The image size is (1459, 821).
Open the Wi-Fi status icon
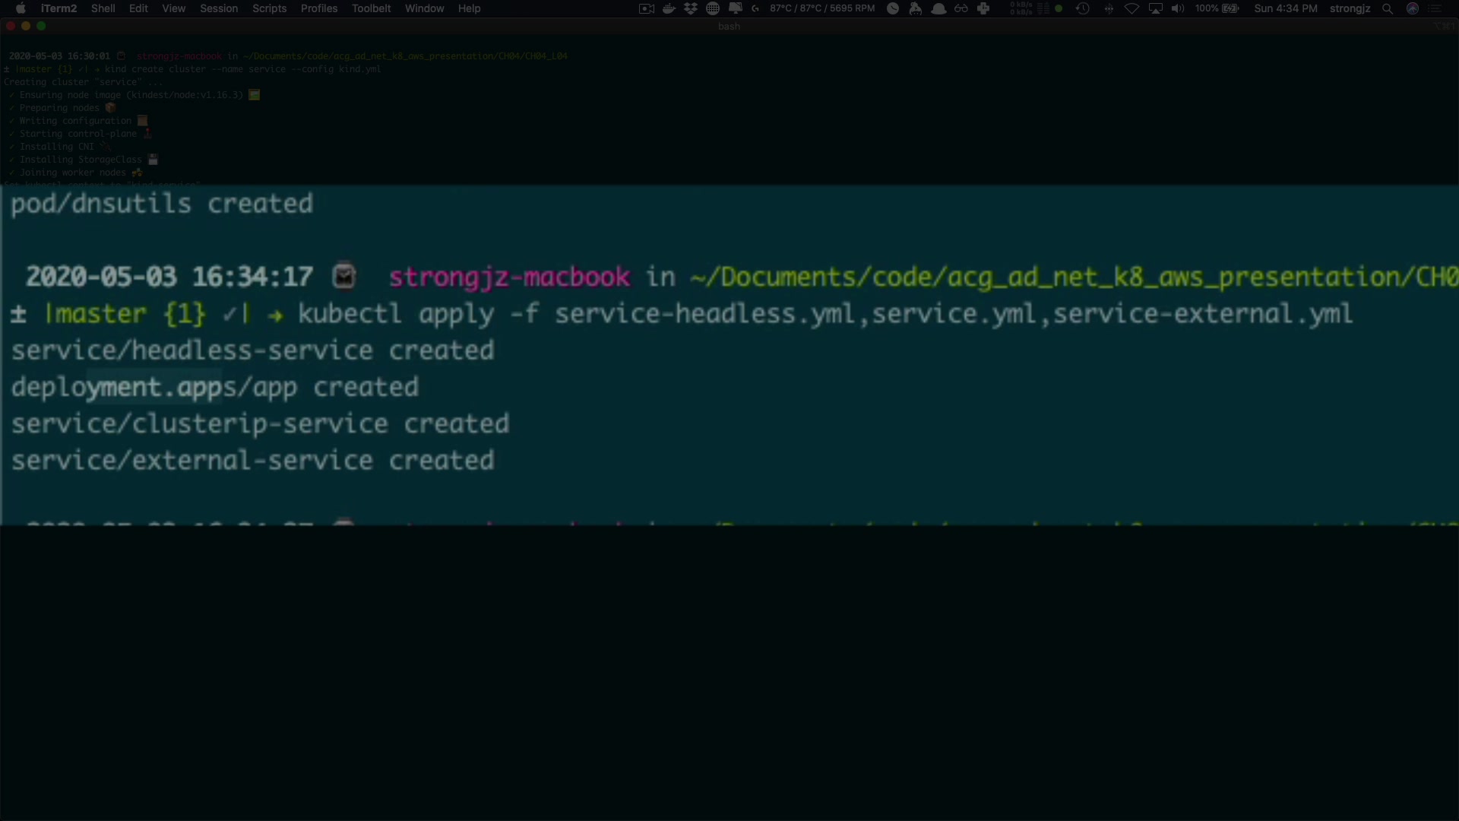coord(1131,8)
